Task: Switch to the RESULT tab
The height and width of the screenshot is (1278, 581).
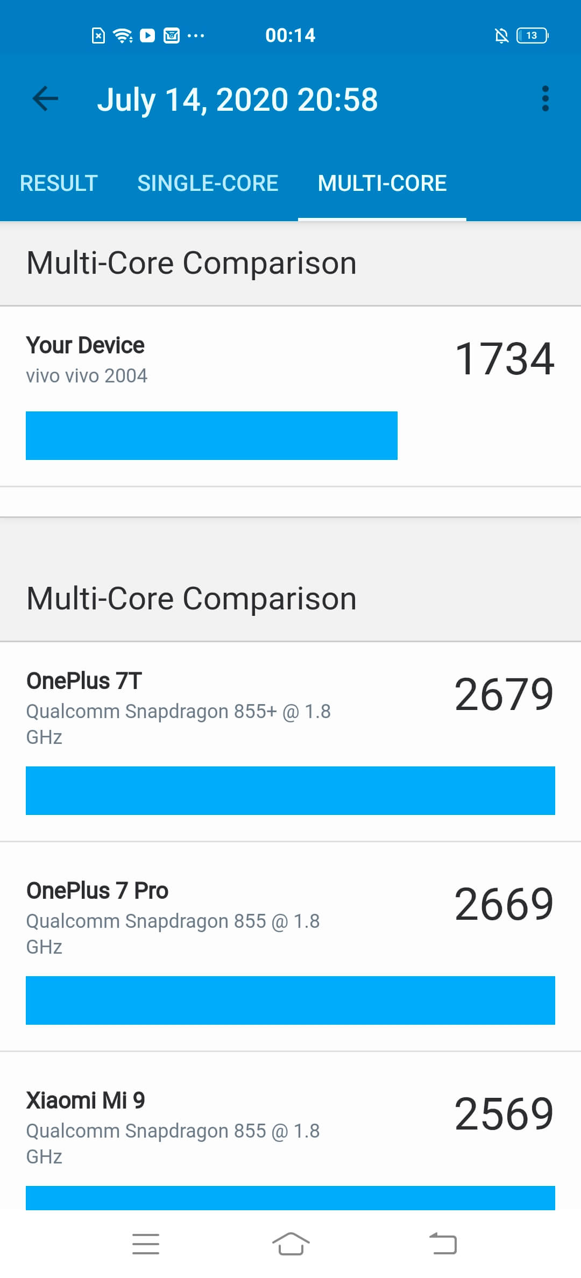Action: pos(59,183)
